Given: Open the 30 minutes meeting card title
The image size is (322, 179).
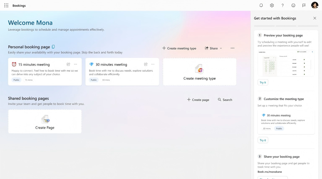Looking at the screenshot, I should pos(111,65).
